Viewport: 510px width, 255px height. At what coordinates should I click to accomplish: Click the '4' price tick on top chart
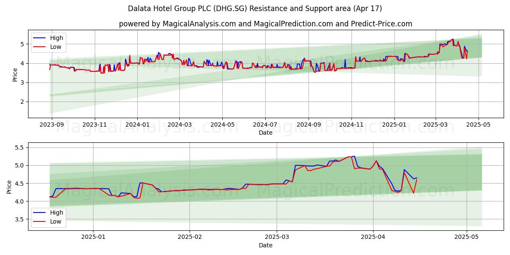coord(23,63)
